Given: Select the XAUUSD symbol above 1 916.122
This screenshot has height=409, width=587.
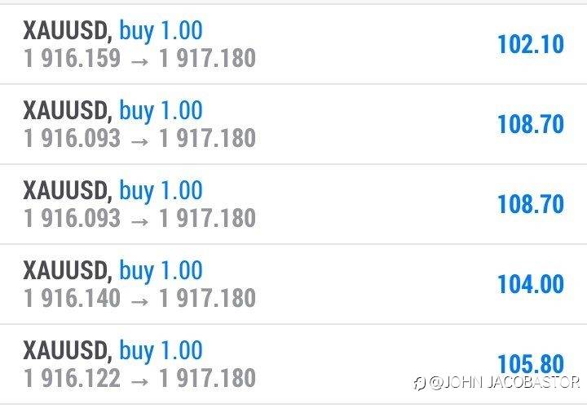Looking at the screenshot, I should (67, 351).
